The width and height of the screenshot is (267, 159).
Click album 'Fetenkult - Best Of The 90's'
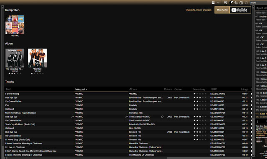point(142,124)
